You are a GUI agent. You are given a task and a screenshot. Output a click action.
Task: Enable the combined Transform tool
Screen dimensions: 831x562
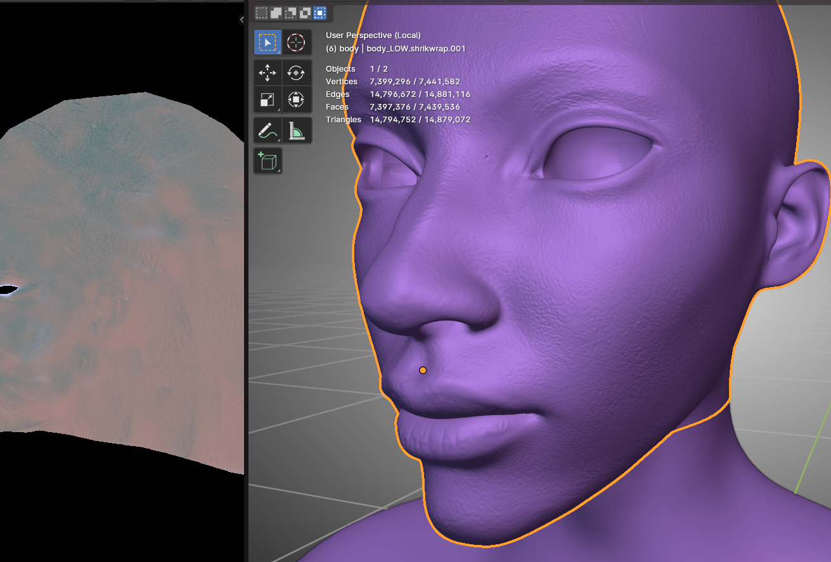click(x=296, y=99)
